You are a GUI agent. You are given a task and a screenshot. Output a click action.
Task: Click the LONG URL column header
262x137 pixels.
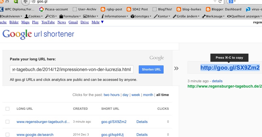tap(25, 109)
